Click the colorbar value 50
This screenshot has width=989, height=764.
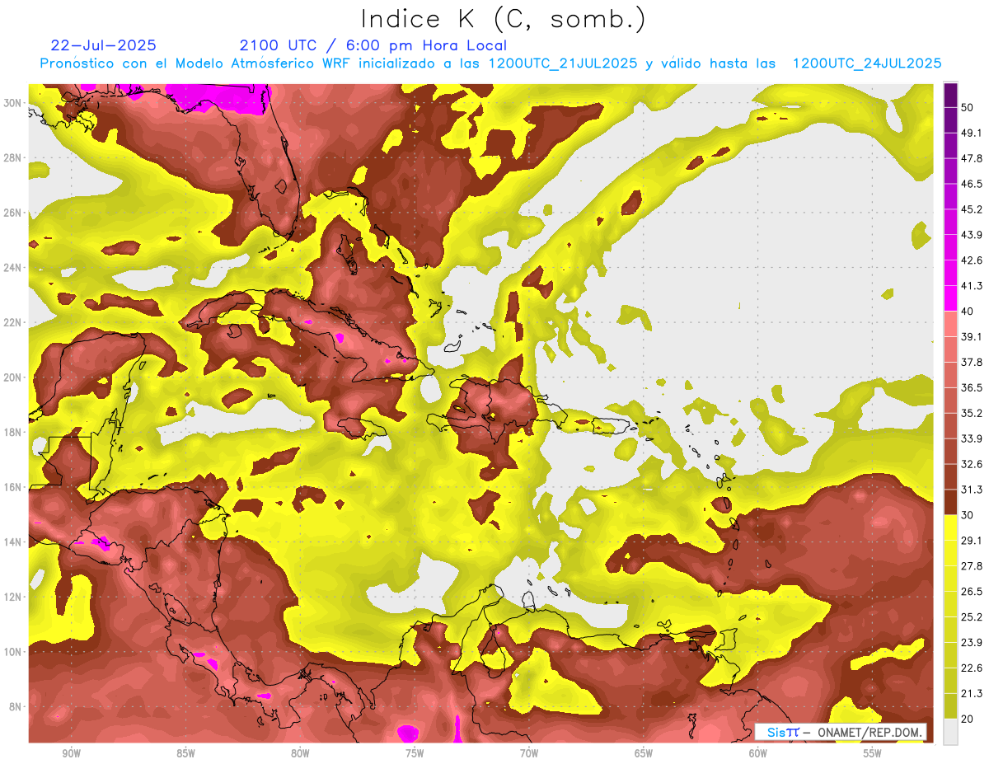coord(968,108)
